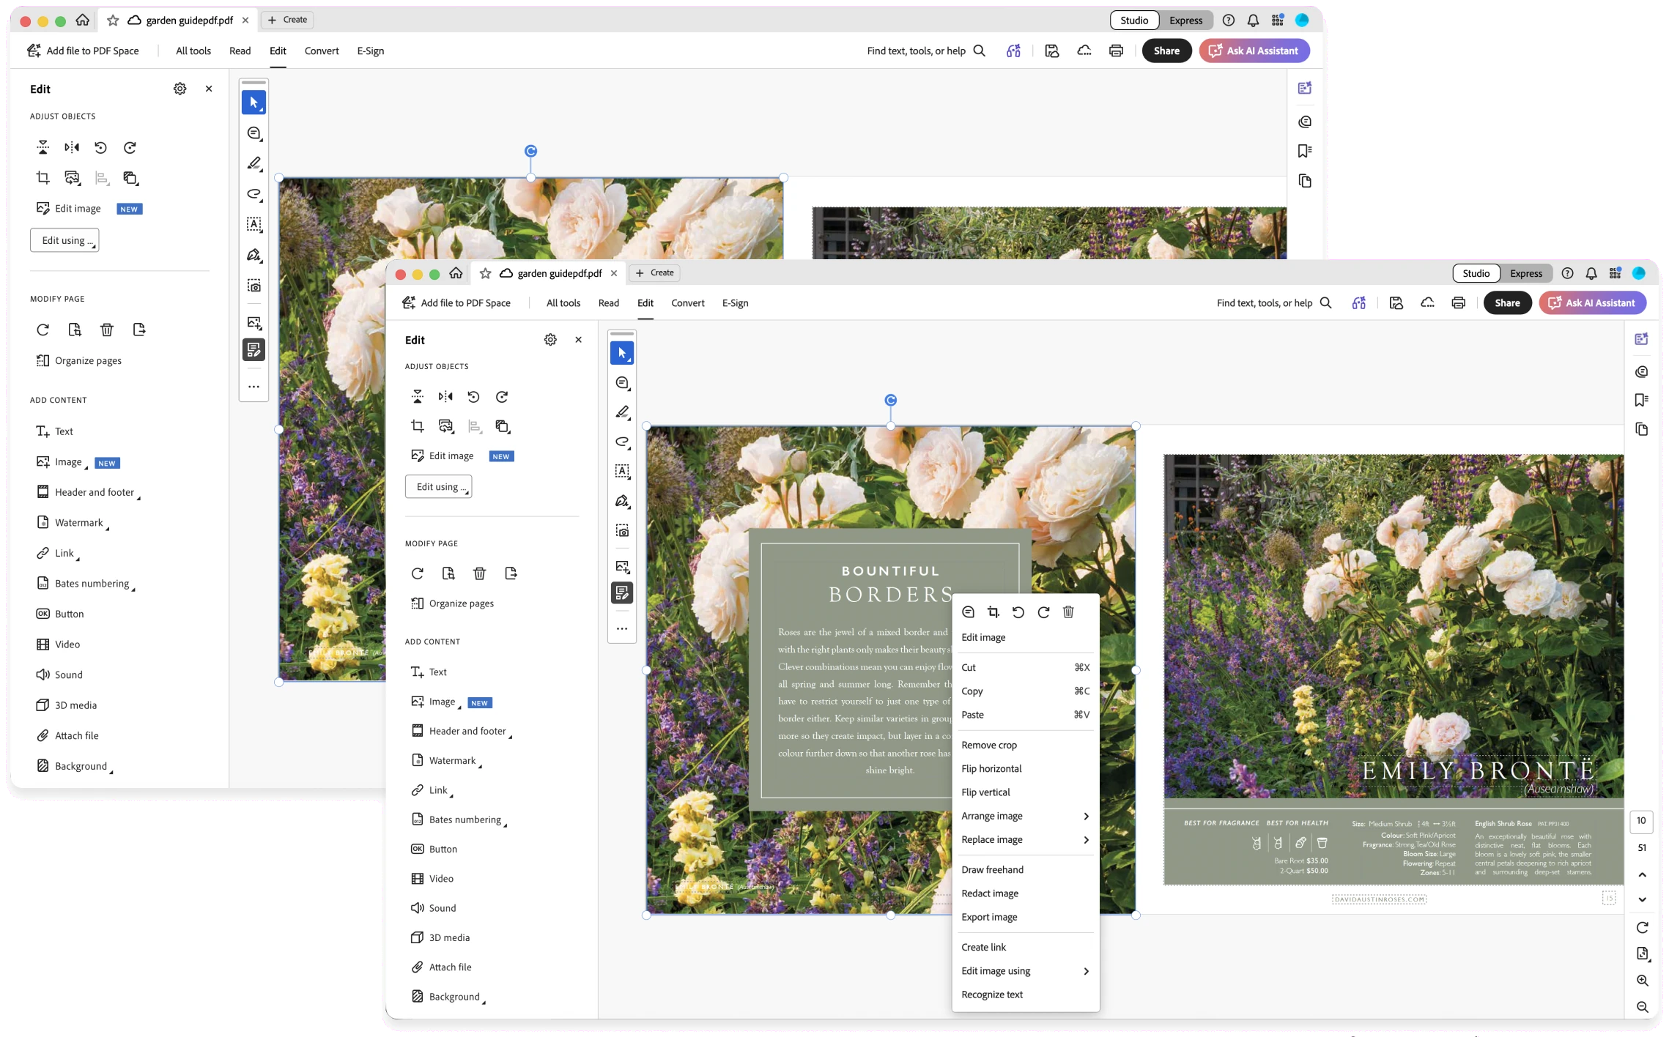The width and height of the screenshot is (1669, 1037).
Task: Click notifications bell in back window
Action: 1253,21
